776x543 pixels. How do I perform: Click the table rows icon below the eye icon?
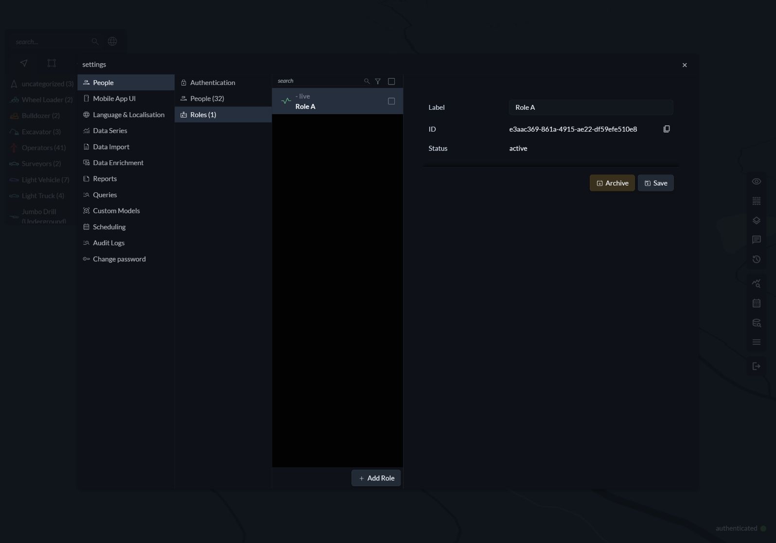[757, 201]
